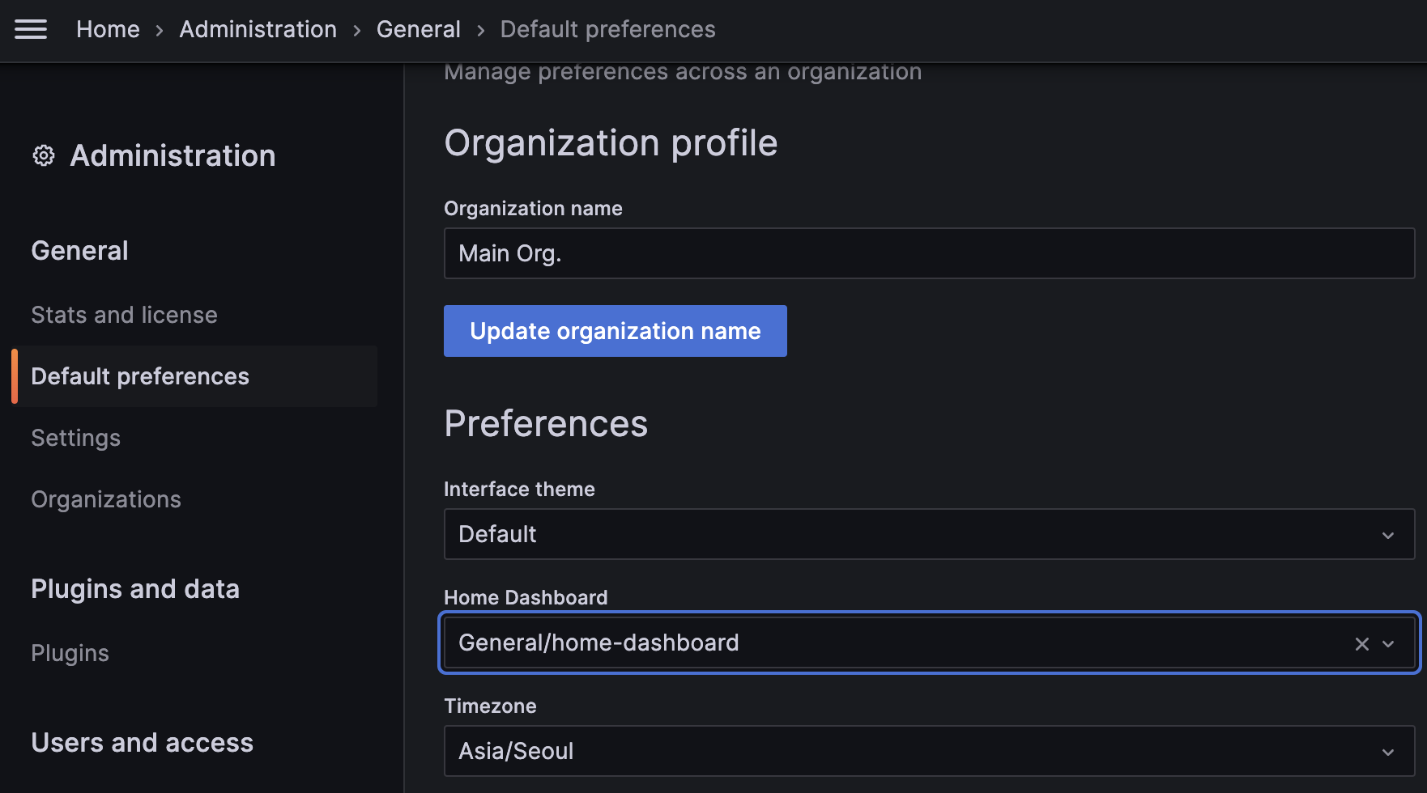This screenshot has height=793, width=1427.
Task: Open Stats and license page
Action: tap(124, 315)
